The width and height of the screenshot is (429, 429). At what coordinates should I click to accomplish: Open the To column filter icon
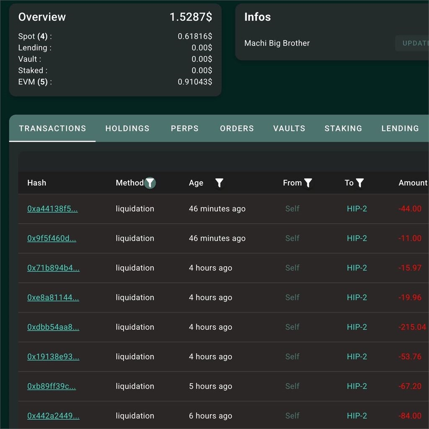click(x=360, y=183)
